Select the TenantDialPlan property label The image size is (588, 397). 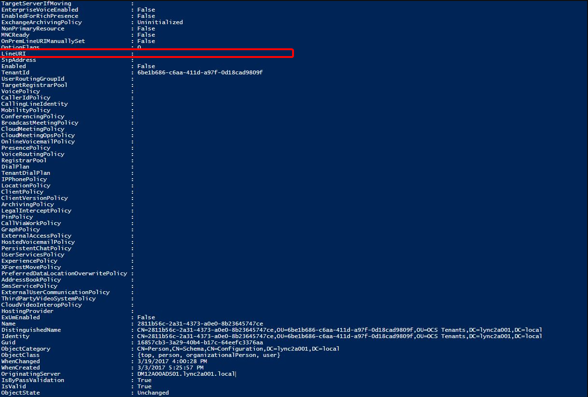pyautogui.click(x=25, y=173)
